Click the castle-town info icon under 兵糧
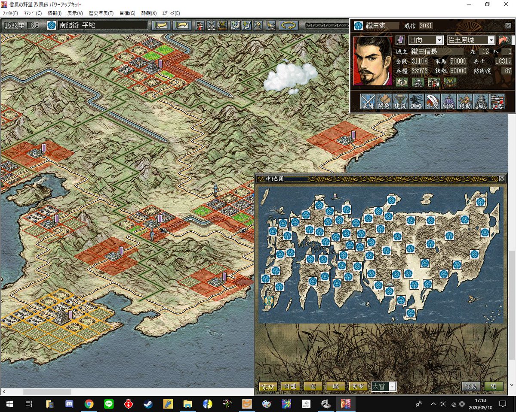 coord(402,82)
